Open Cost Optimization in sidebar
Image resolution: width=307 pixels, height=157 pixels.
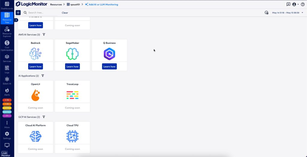click(x=7, y=46)
